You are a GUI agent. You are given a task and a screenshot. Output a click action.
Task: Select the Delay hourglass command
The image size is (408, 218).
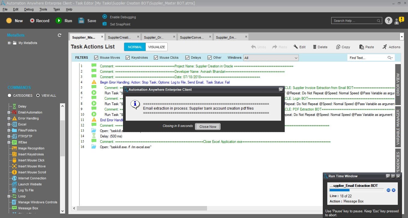pyautogui.click(x=14, y=106)
